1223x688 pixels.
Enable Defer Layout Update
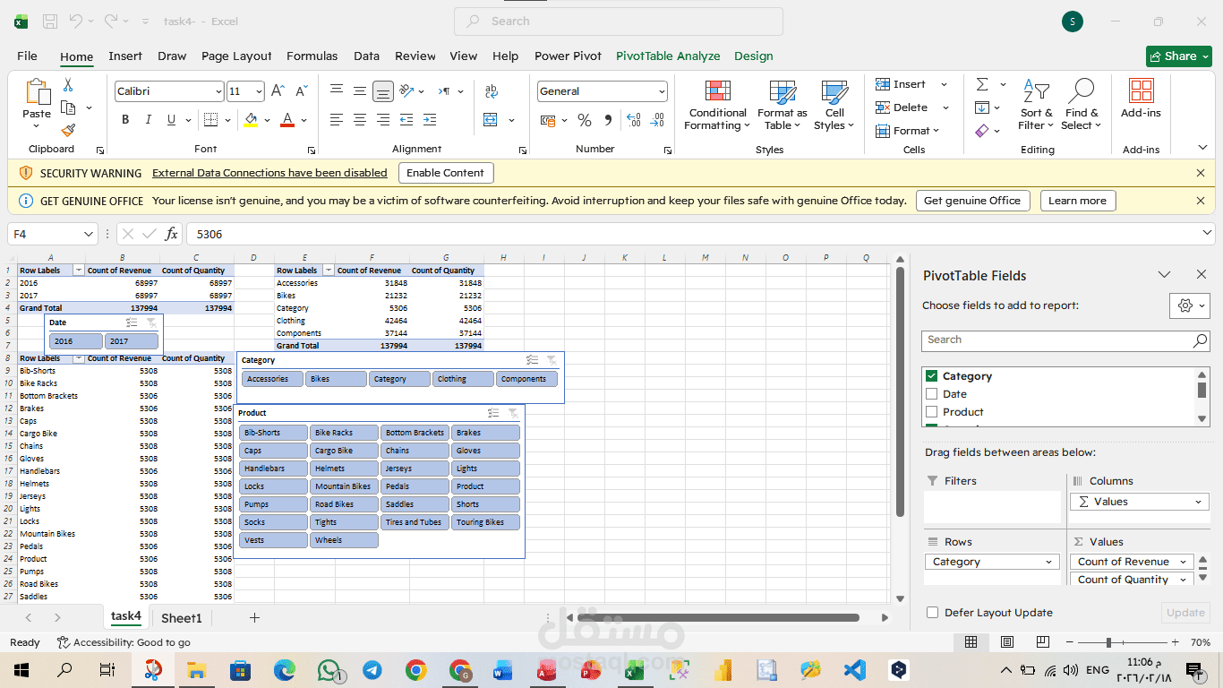pos(932,612)
